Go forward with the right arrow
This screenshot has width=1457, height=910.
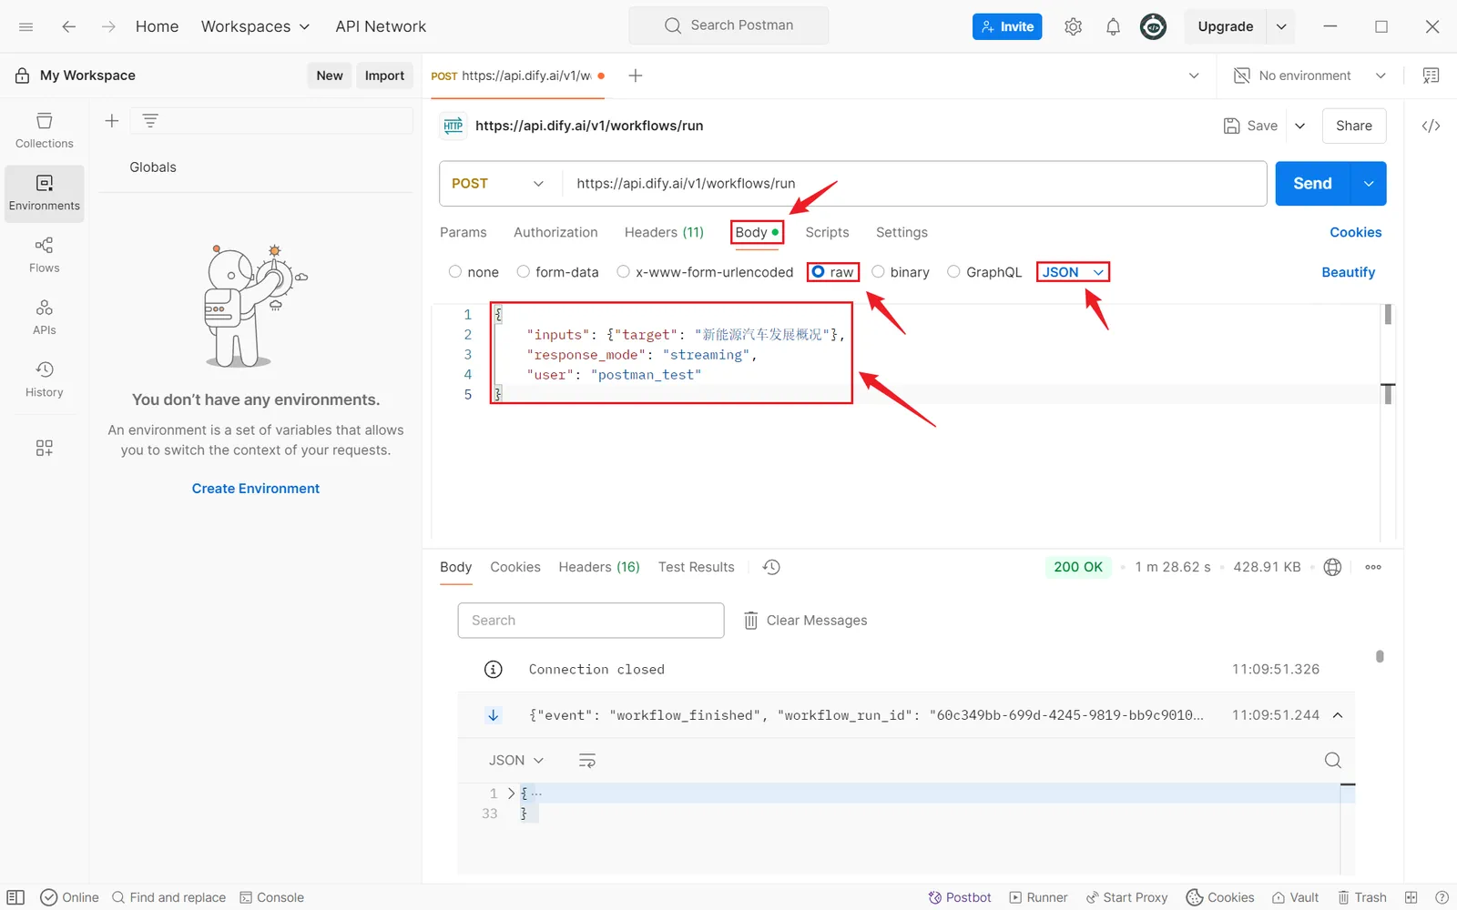click(108, 26)
